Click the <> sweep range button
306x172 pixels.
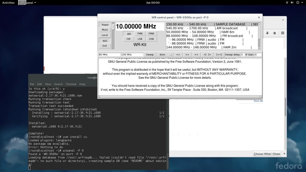pyautogui.click(x=187, y=55)
